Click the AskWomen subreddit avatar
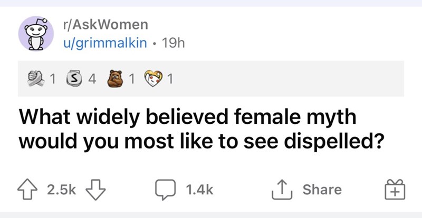 coord(36,34)
